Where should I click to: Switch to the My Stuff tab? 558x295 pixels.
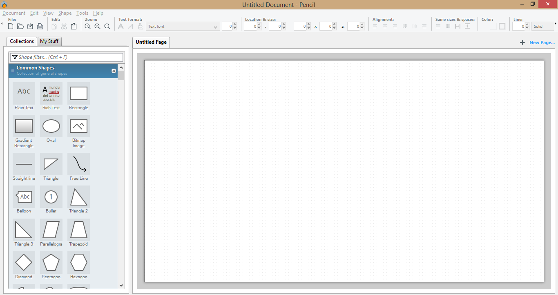click(49, 41)
